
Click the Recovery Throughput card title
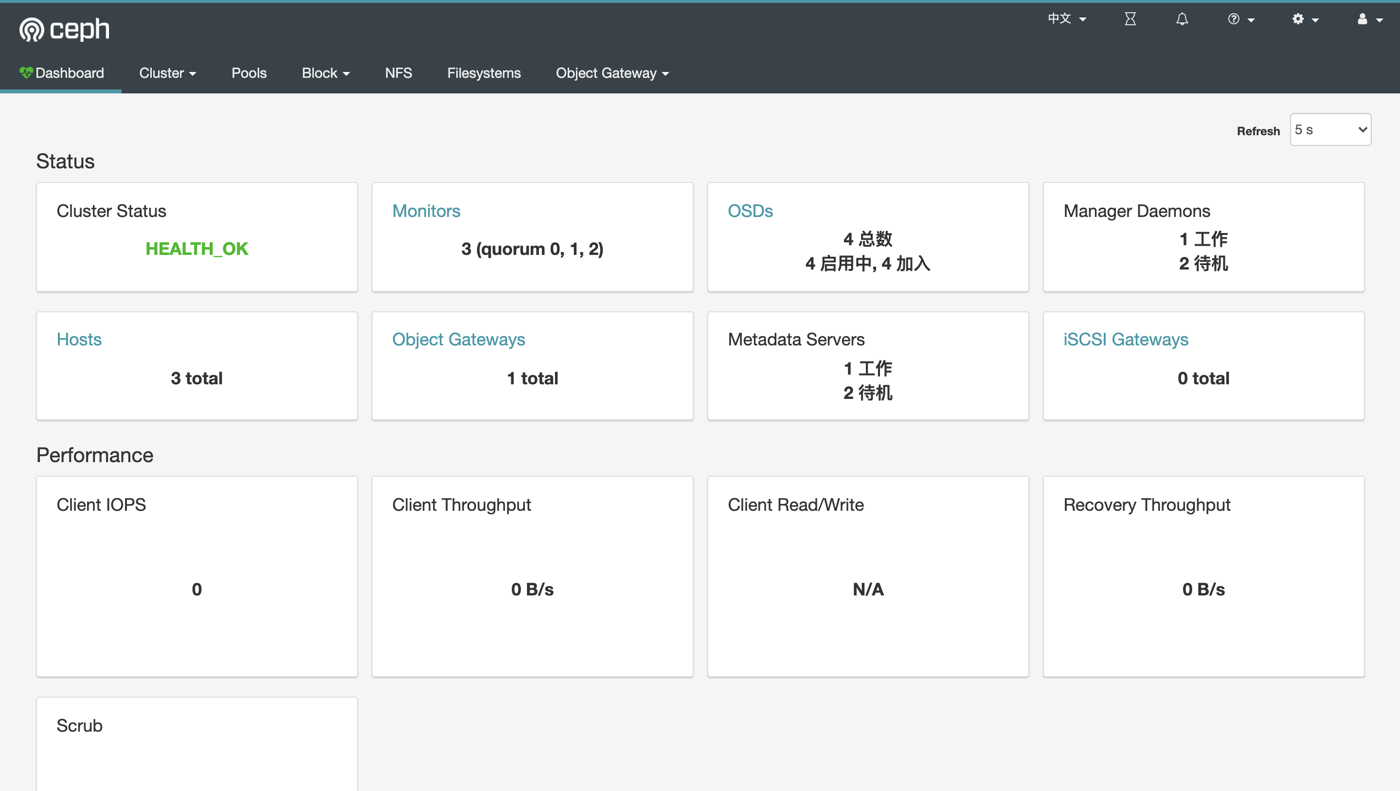1146,504
